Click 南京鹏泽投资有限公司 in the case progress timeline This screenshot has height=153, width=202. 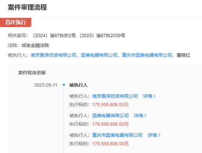[x=115, y=96]
